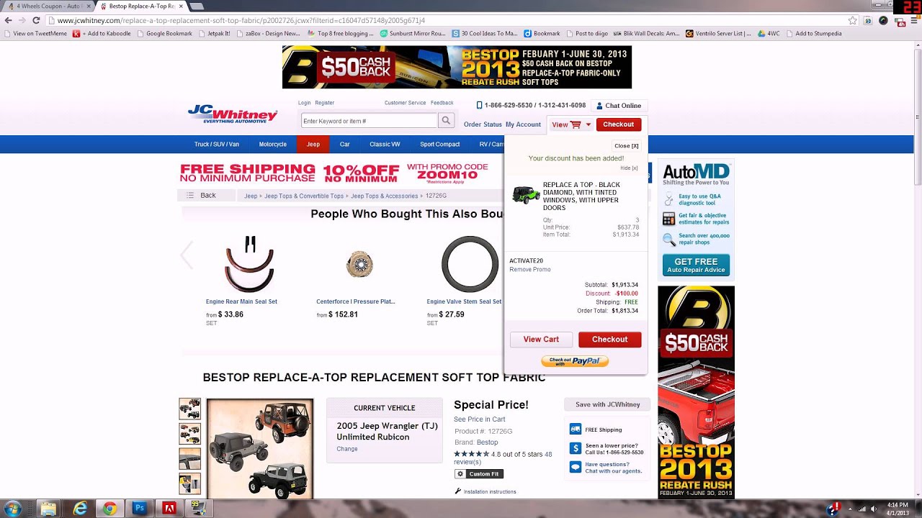This screenshot has width=922, height=518.
Task: Click the Custom Fit gear icon
Action: click(x=461, y=474)
